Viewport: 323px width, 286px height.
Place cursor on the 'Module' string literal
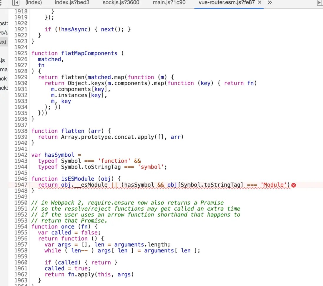(274, 185)
